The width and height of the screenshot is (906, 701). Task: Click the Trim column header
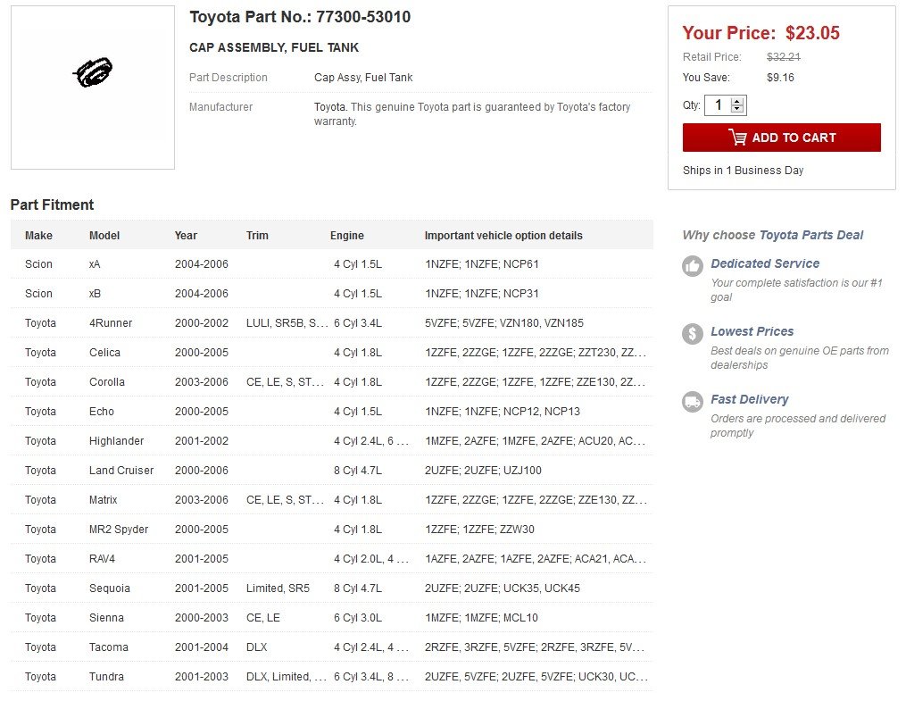pos(257,235)
